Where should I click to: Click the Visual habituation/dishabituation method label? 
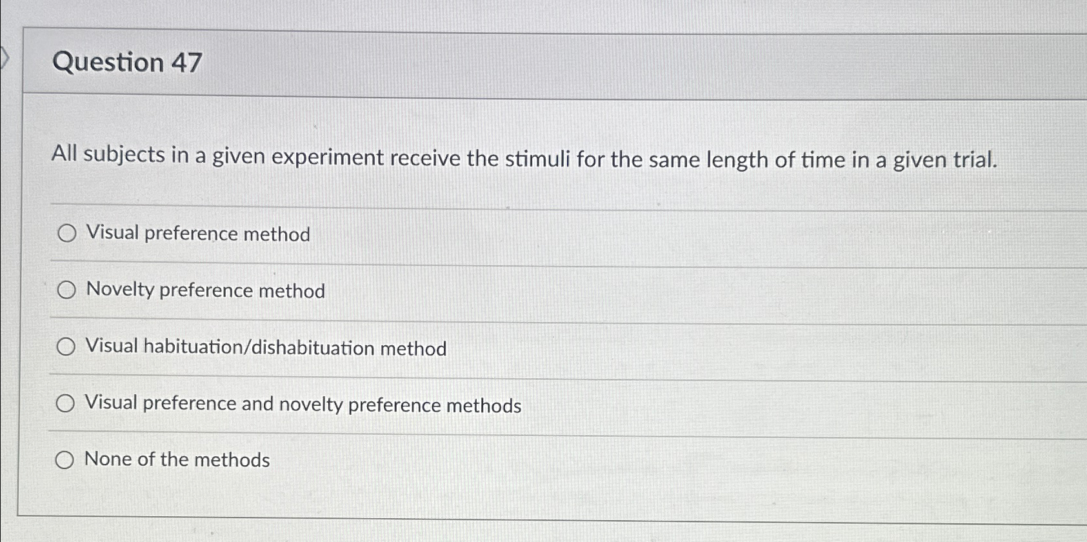coord(266,348)
